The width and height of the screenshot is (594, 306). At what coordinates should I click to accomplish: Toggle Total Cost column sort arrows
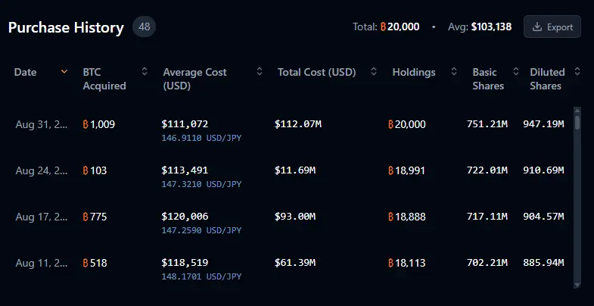tap(374, 71)
